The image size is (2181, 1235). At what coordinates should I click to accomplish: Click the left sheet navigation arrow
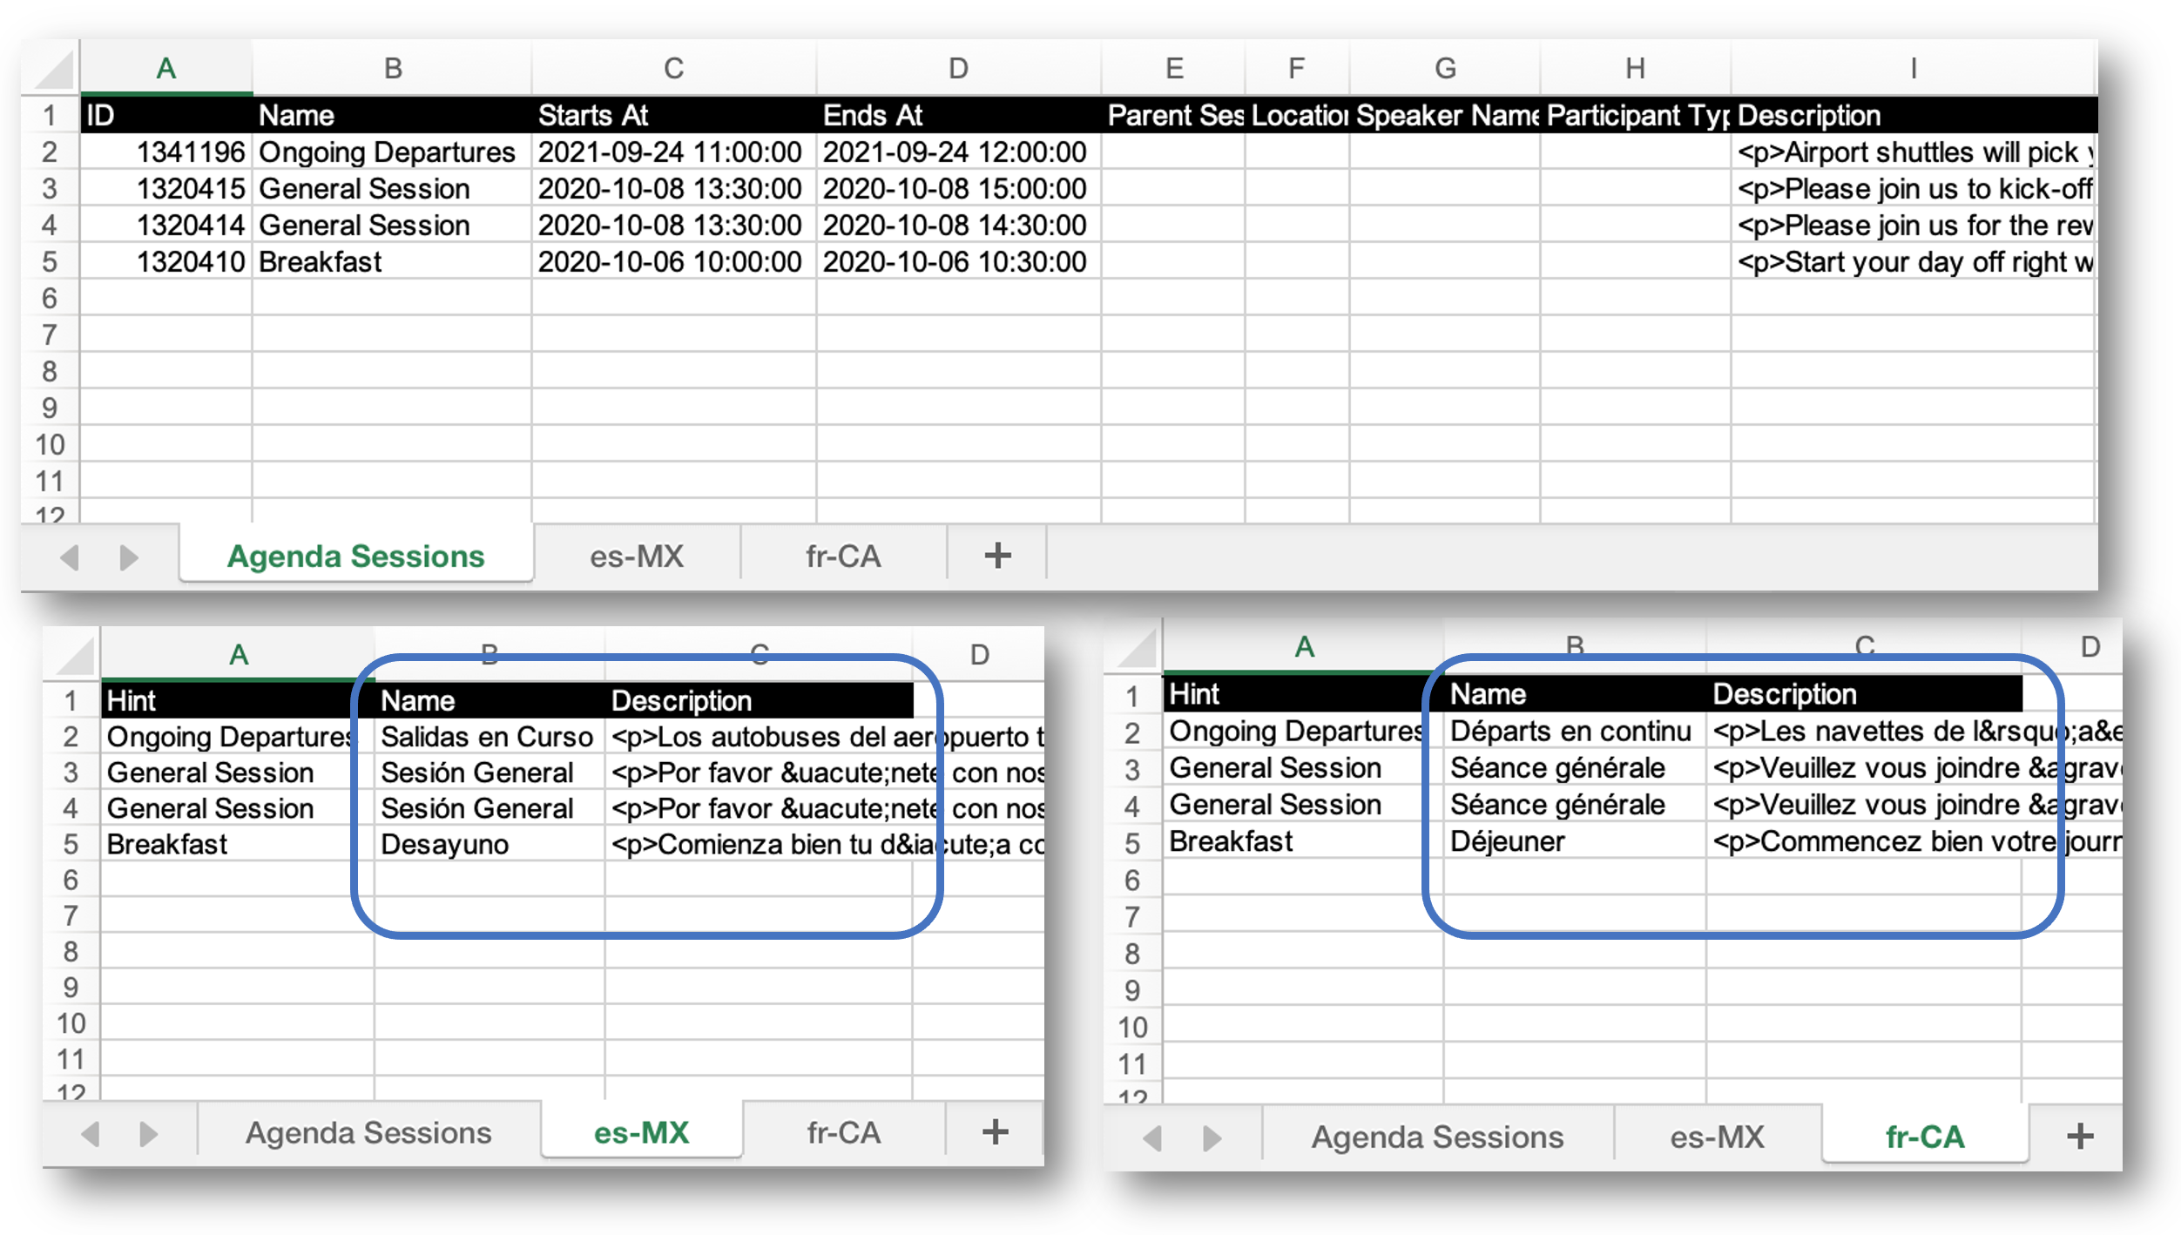[x=71, y=557]
